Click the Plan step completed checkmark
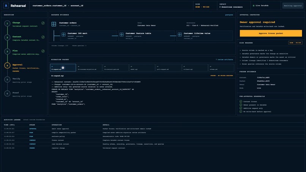 click(43, 51)
